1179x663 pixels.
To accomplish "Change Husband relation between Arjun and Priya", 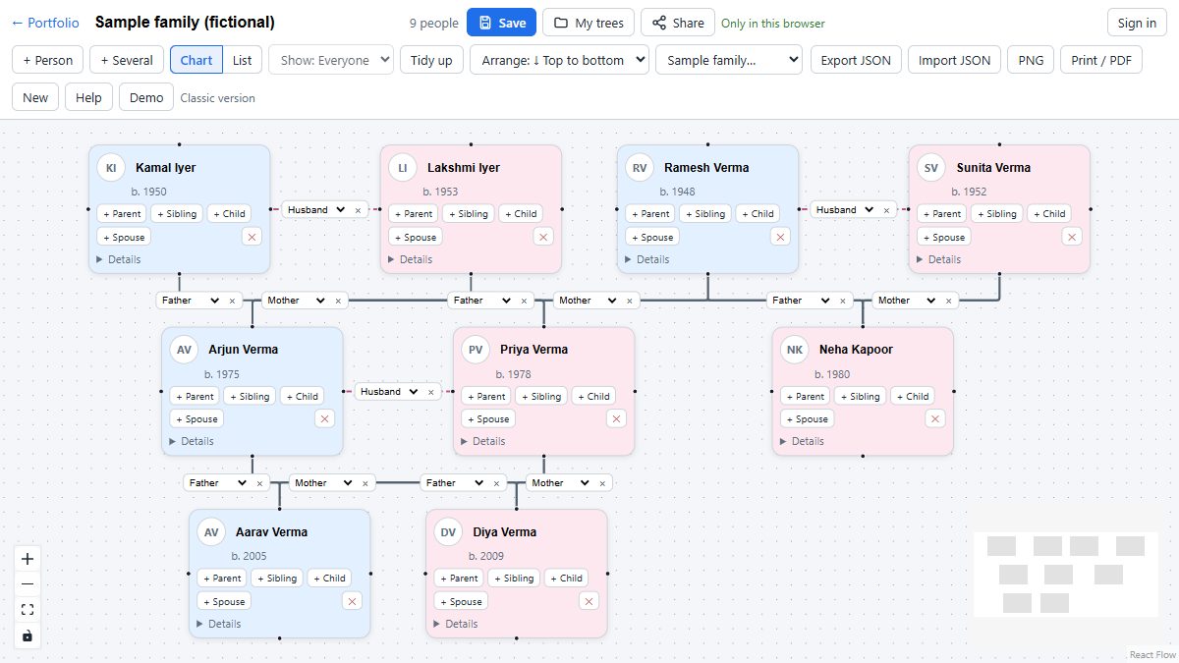I will 388,391.
